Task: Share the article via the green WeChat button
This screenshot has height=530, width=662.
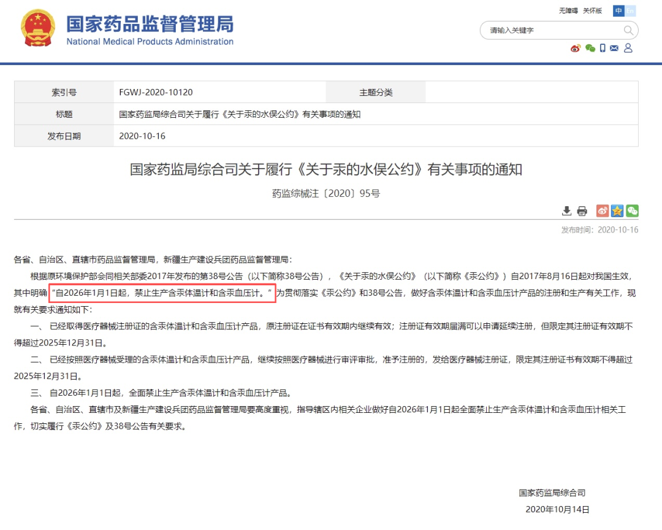Action: pyautogui.click(x=632, y=211)
